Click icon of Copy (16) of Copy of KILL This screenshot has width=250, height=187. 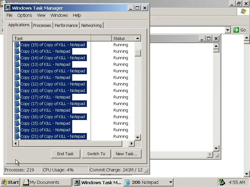[17, 117]
